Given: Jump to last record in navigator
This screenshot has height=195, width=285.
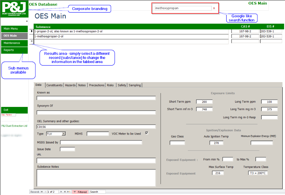Looking at the screenshot, I should point(65,192).
